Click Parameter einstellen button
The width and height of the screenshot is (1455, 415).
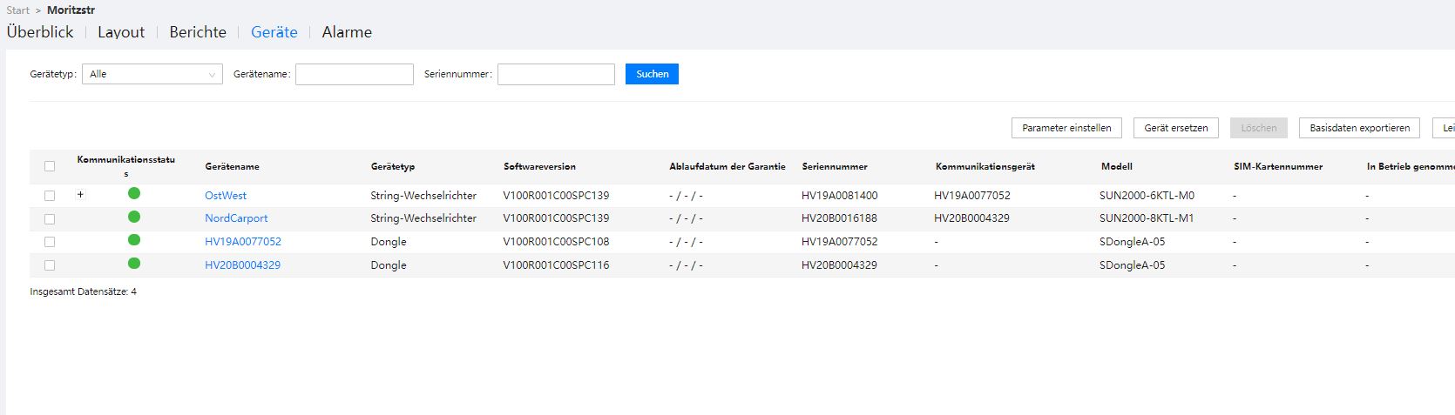(x=1066, y=128)
